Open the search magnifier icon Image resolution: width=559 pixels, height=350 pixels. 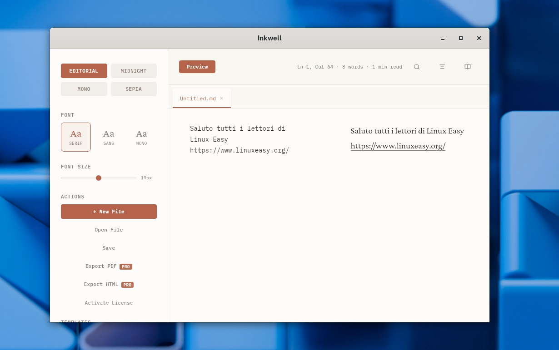pos(416,67)
